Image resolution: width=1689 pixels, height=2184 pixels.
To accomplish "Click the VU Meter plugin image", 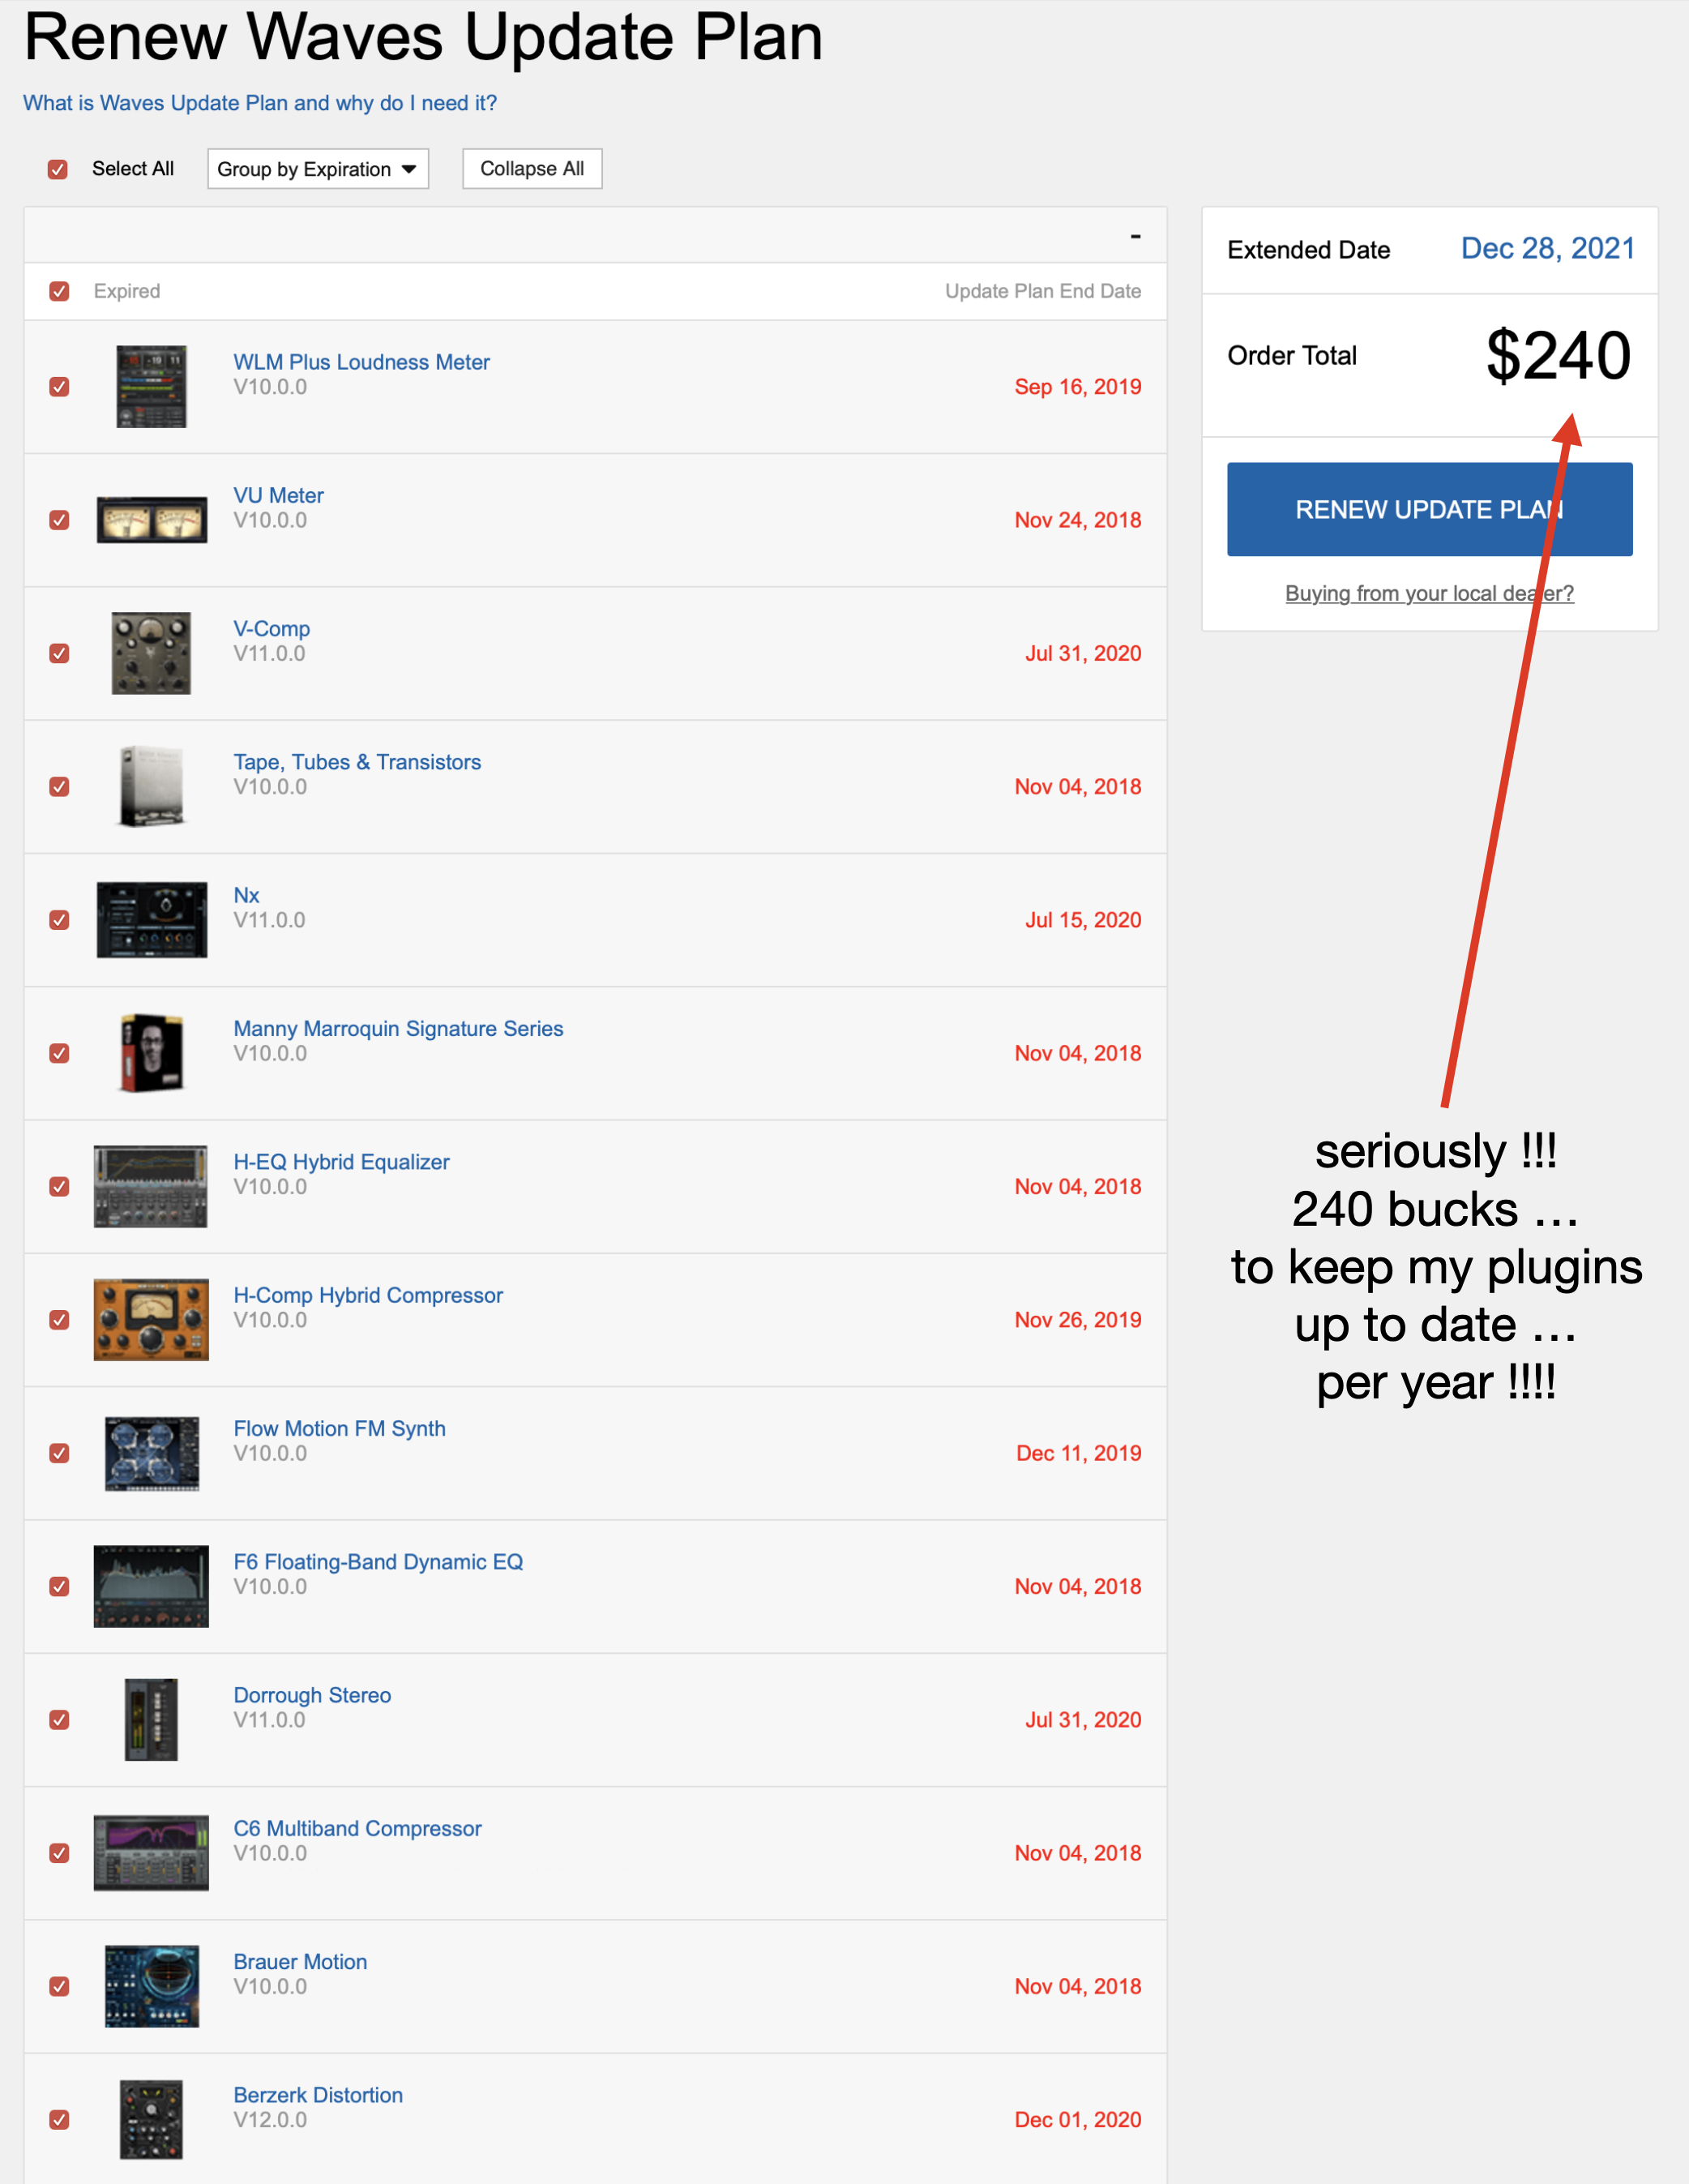I will click(x=151, y=520).
